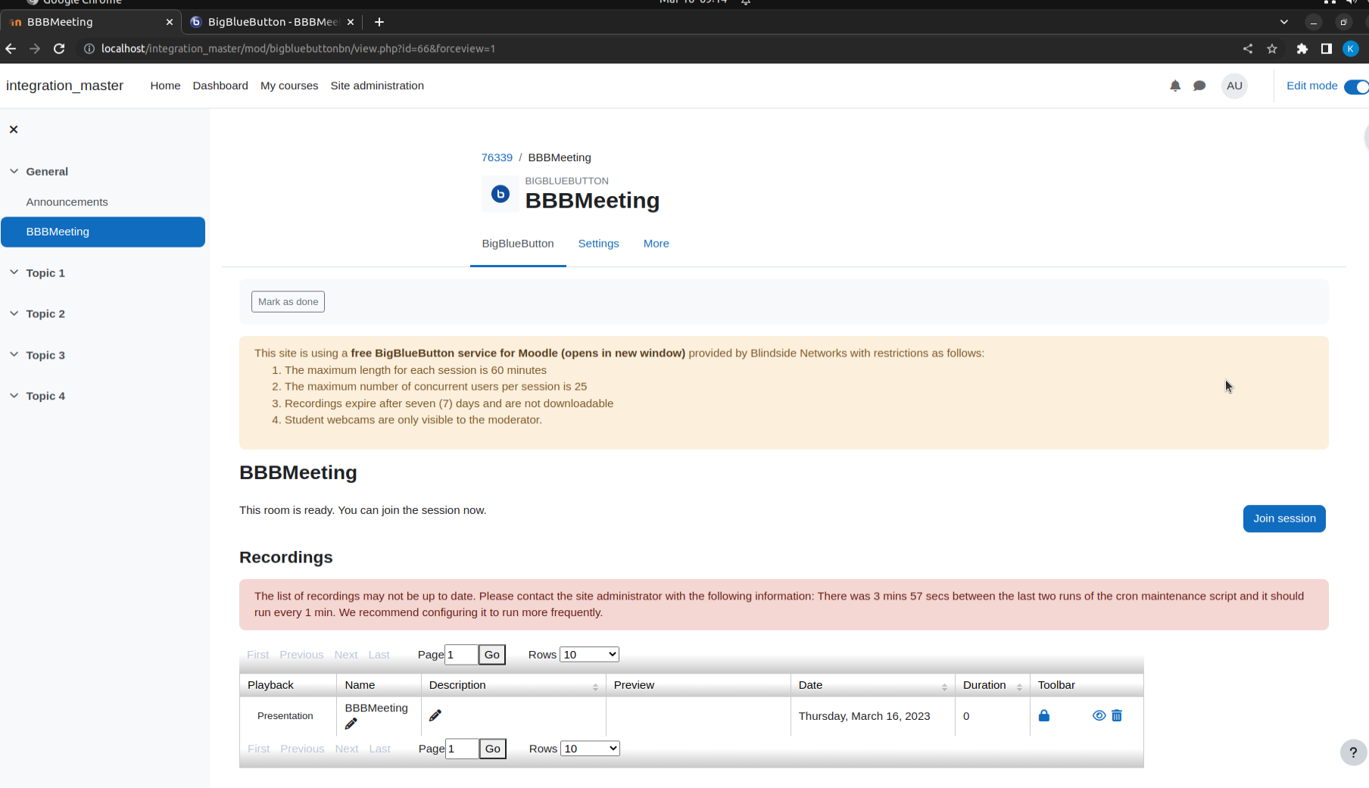Screen dimensions: 1369x788
Task: Click integration_master site name
Action: point(64,86)
